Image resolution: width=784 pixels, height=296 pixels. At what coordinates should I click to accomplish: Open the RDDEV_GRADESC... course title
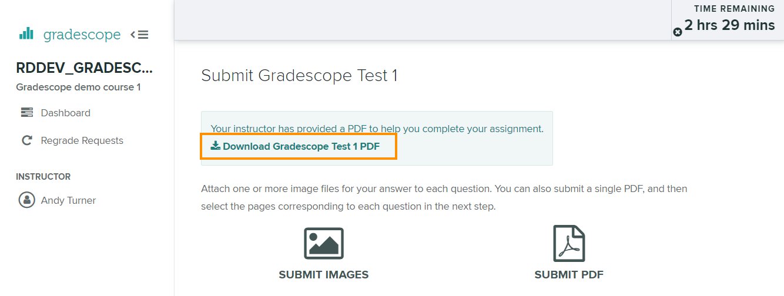click(84, 69)
